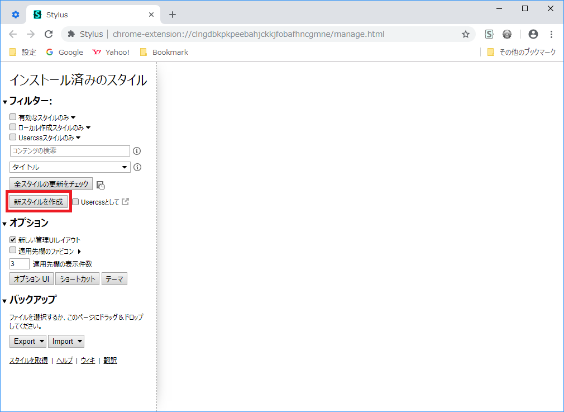The height and width of the screenshot is (412, 564).
Task: Click info icon next to タイトル dropdown
Action: tap(137, 167)
